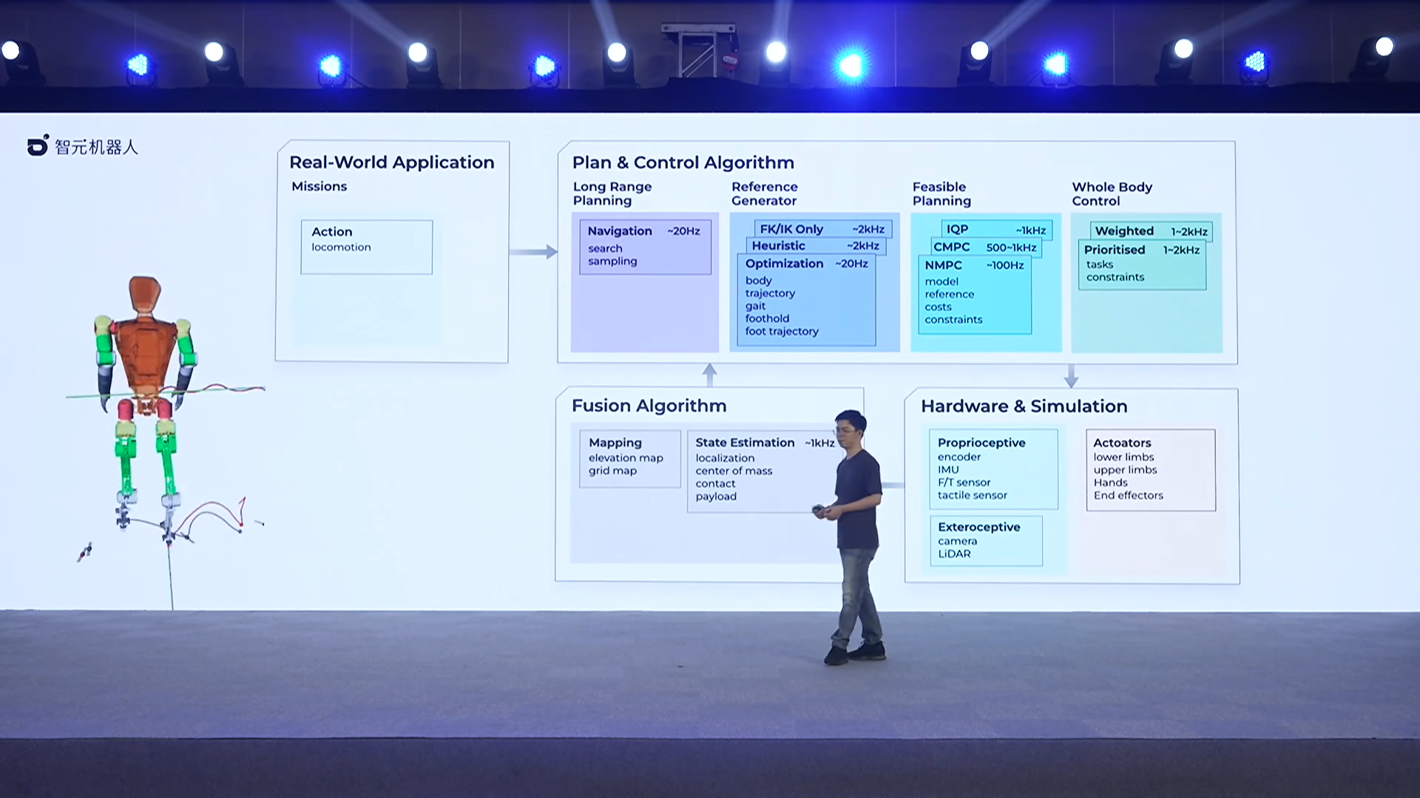The height and width of the screenshot is (798, 1420).
Task: Click "model" under NMPC
Action: point(941,282)
